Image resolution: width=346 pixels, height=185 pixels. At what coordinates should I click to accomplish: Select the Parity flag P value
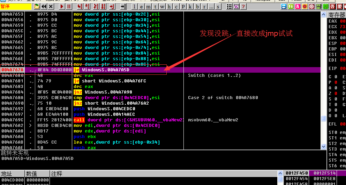coord(336,82)
